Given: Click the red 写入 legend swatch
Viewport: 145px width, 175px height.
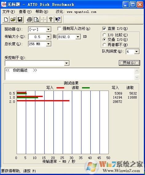Looking at the screenshot, I should coord(60,88).
